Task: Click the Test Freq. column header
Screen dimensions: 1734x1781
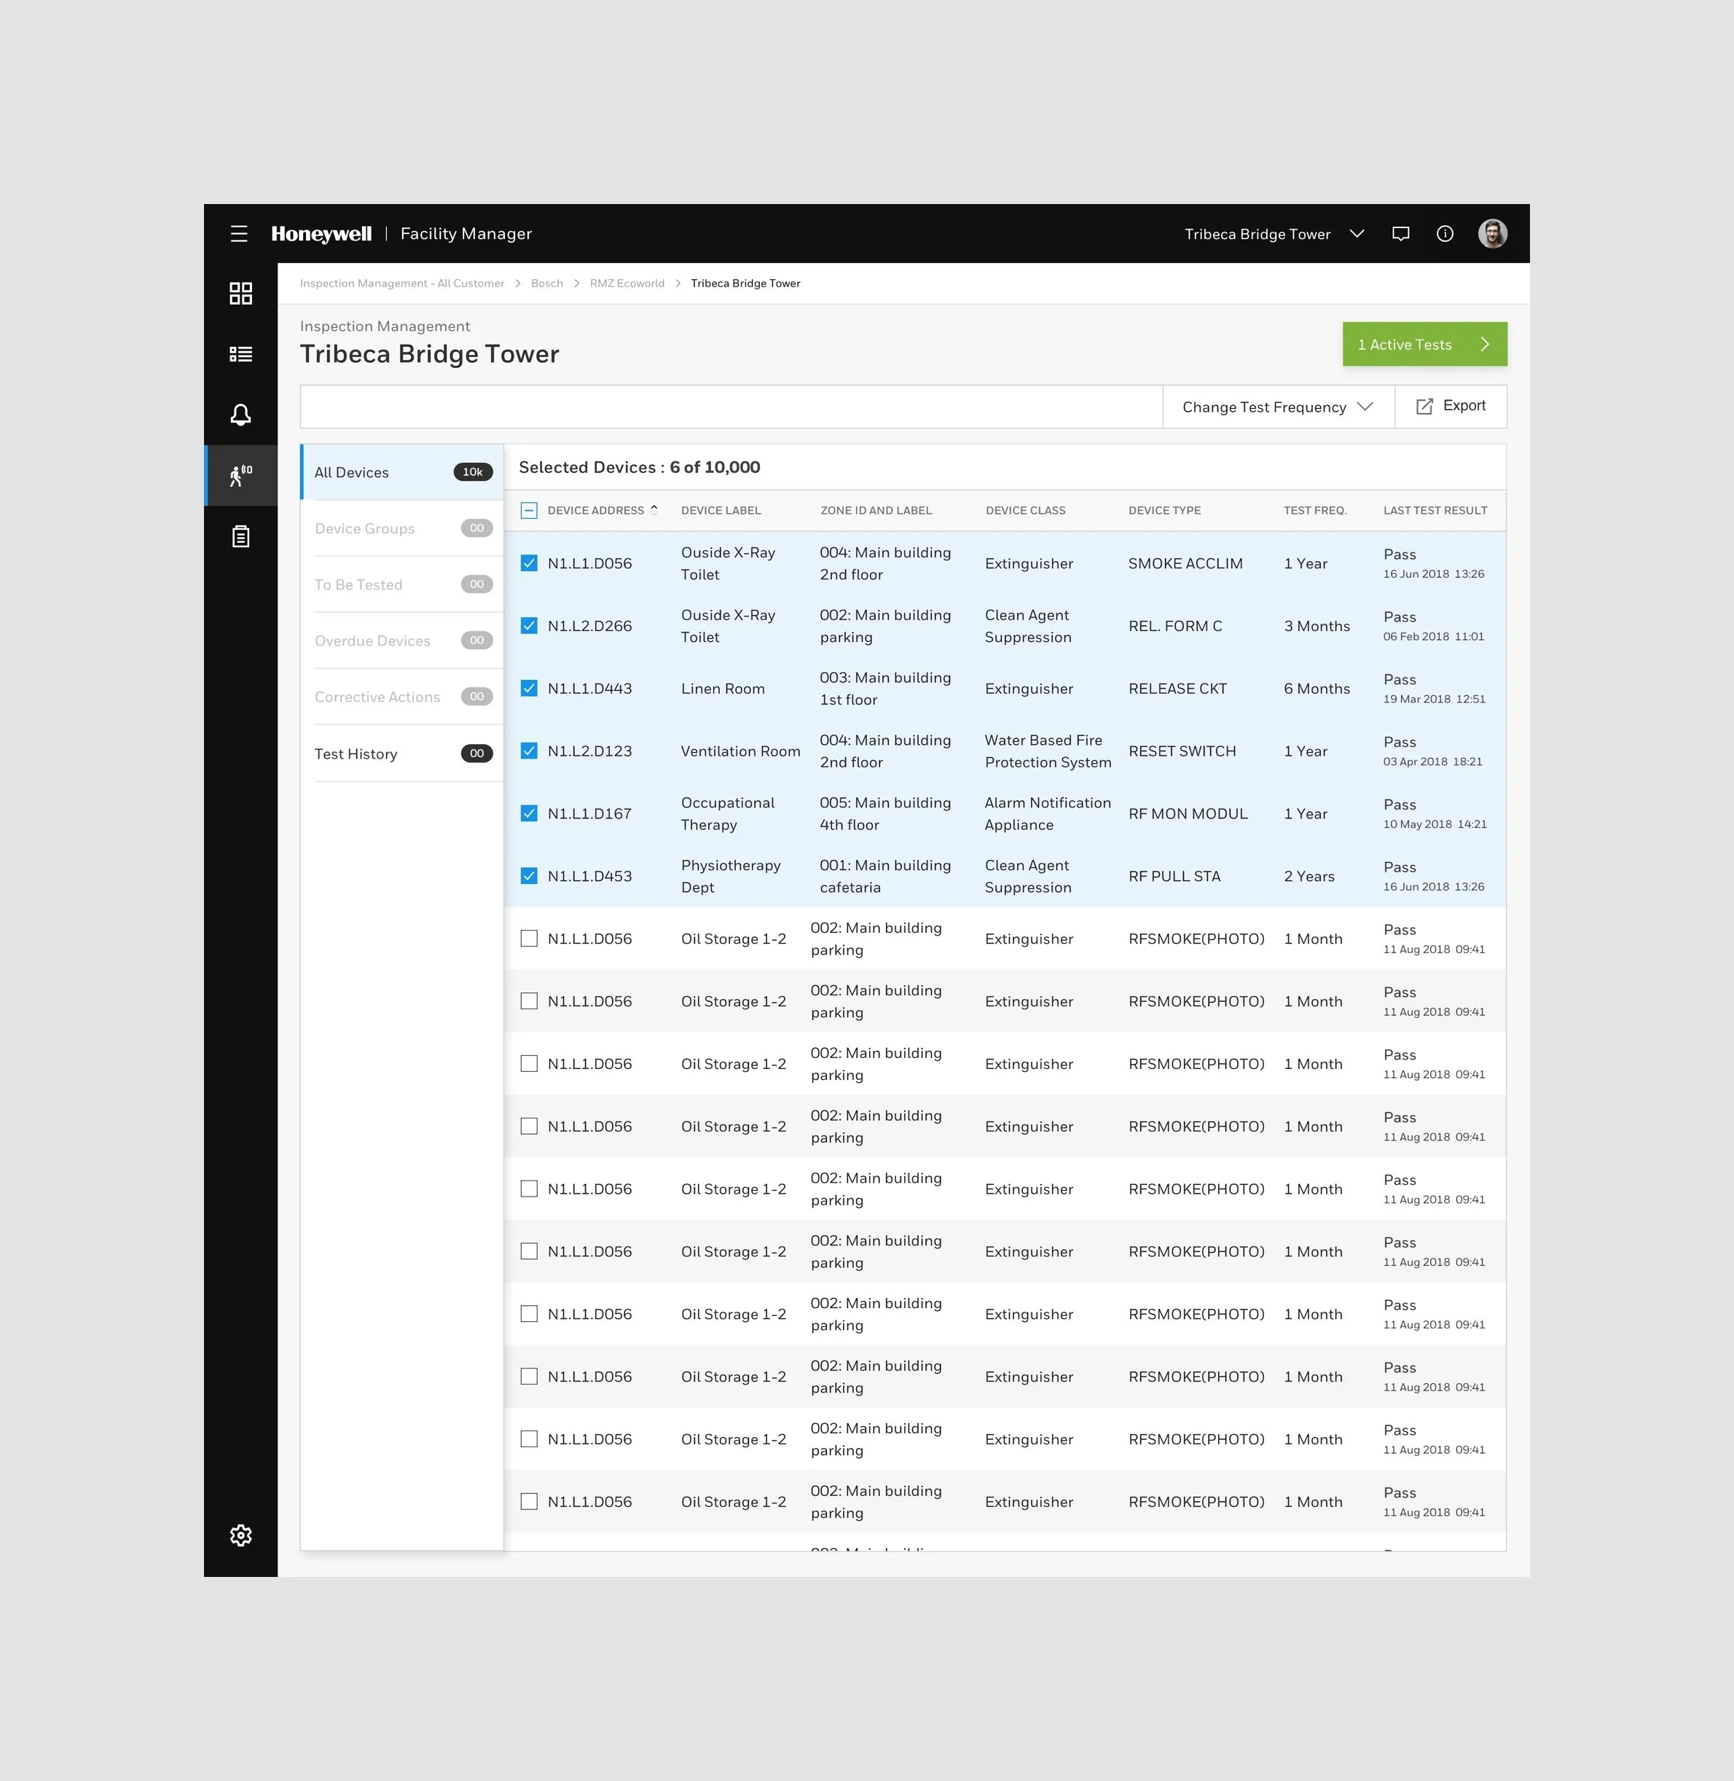Action: (x=1314, y=510)
